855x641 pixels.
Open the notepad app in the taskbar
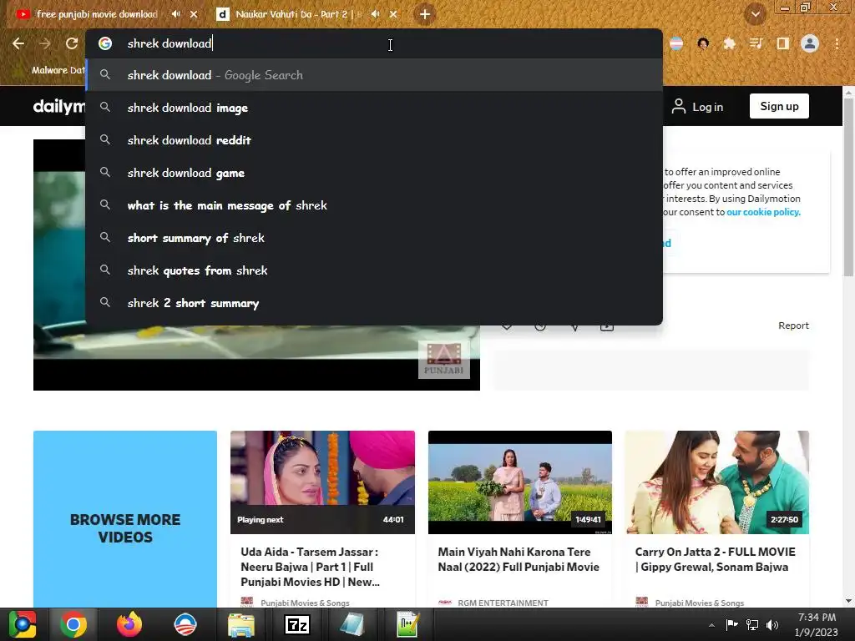pyautogui.click(x=352, y=624)
